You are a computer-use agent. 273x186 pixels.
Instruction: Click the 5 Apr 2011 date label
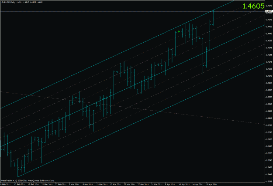coord(170,184)
